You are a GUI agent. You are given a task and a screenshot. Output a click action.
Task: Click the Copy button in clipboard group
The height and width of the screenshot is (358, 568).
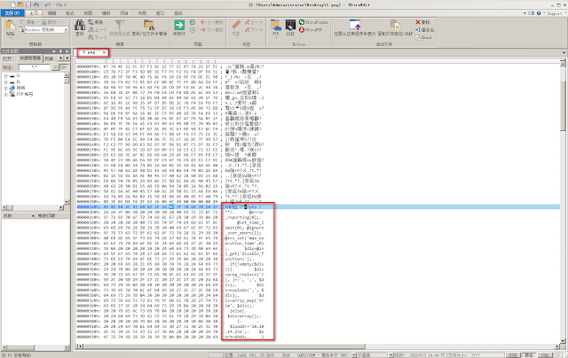click(x=28, y=22)
